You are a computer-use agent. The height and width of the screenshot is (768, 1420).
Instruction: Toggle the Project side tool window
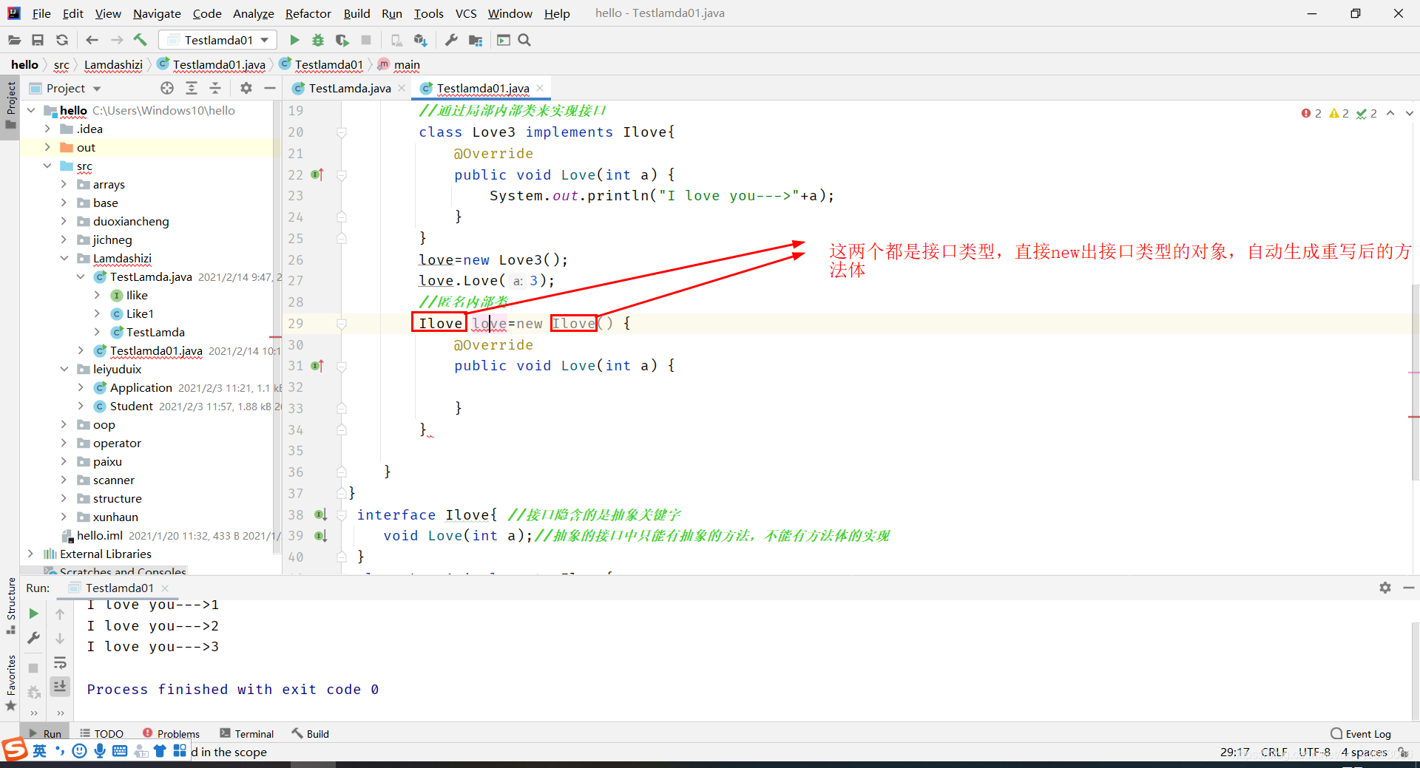pyautogui.click(x=10, y=106)
